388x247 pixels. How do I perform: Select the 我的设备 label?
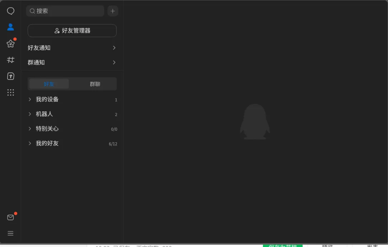point(47,99)
